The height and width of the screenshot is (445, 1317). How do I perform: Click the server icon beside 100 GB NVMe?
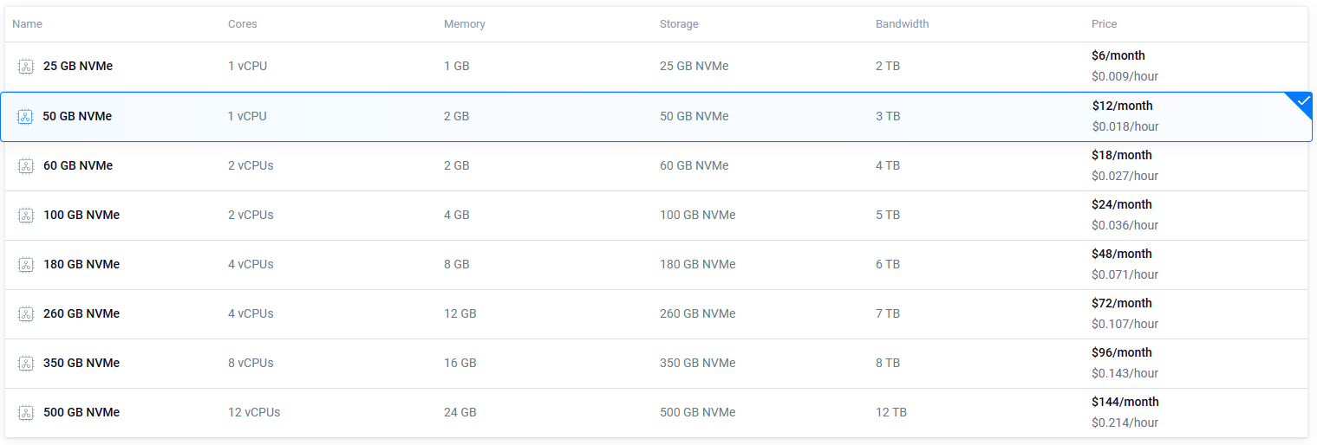coord(26,216)
